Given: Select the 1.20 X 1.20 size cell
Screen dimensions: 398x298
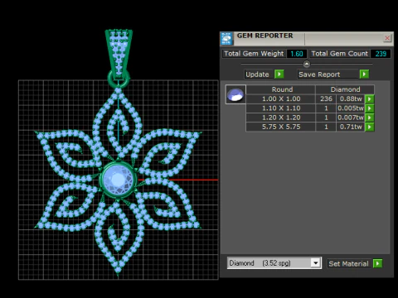Looking at the screenshot, I should pos(281,118).
